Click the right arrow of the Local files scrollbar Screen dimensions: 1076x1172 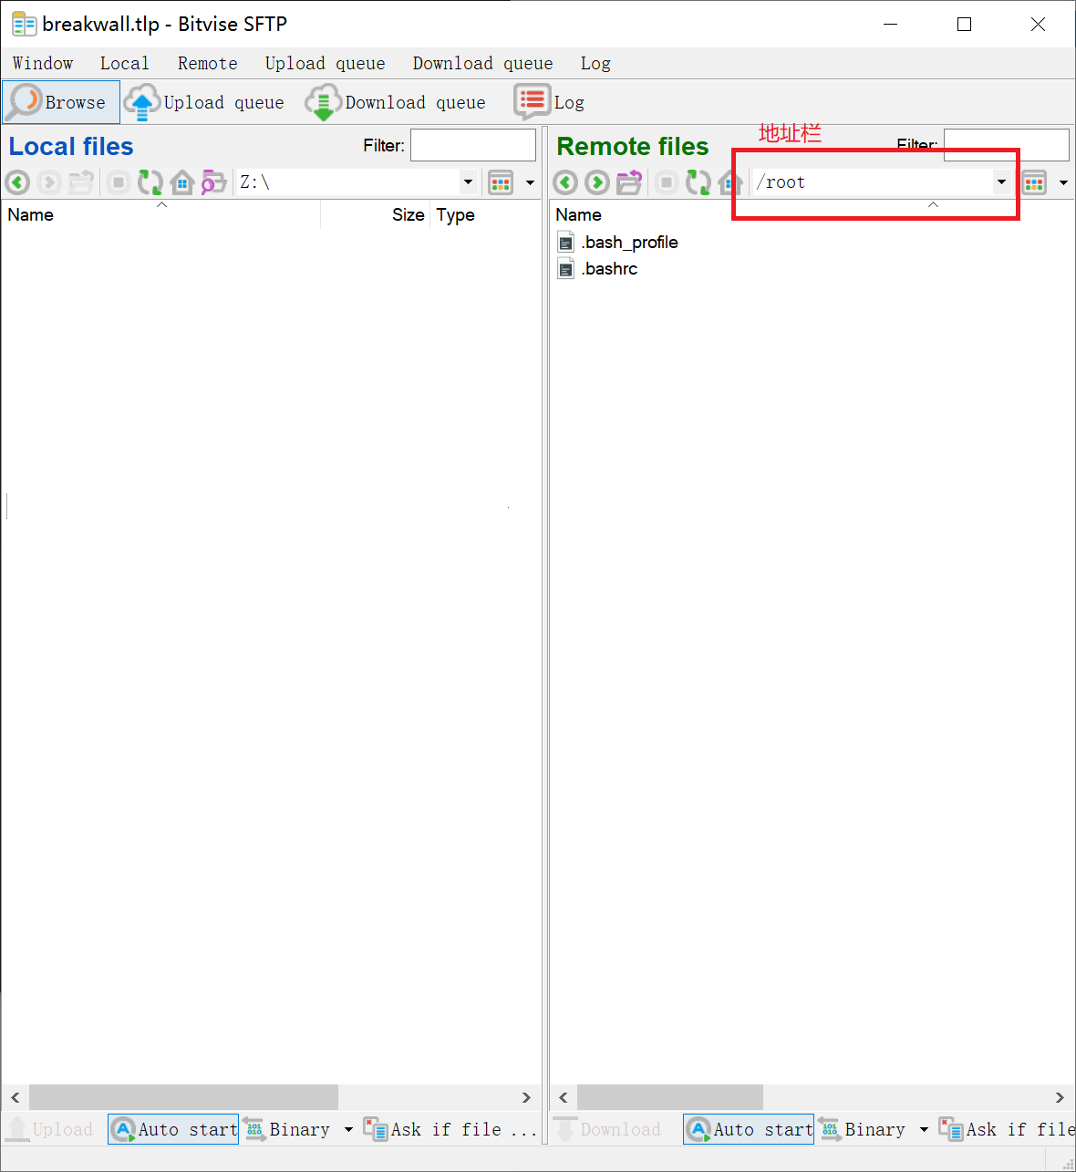[526, 1097]
